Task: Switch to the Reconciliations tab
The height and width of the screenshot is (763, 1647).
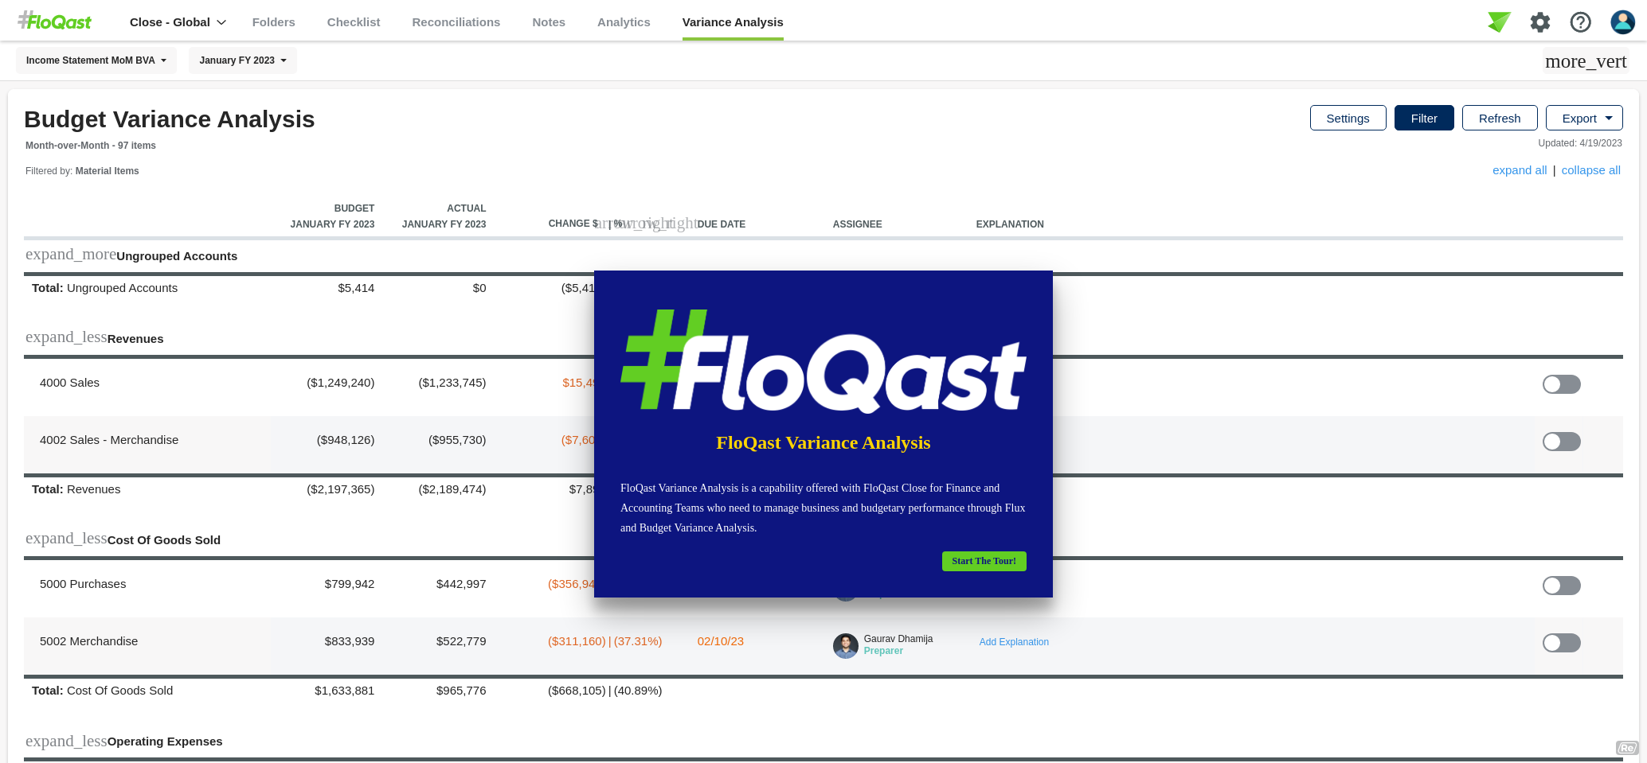Action: point(456,21)
